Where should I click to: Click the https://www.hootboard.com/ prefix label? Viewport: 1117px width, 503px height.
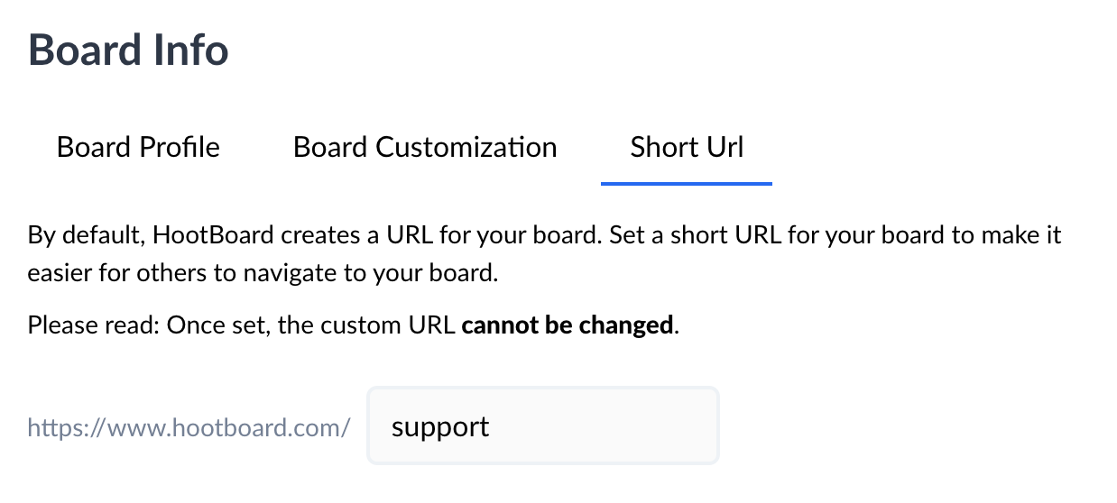pyautogui.click(x=189, y=427)
